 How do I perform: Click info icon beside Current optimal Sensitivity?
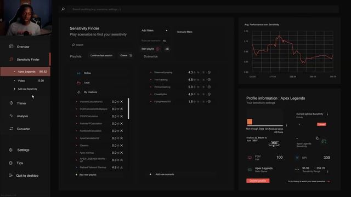click(327, 114)
